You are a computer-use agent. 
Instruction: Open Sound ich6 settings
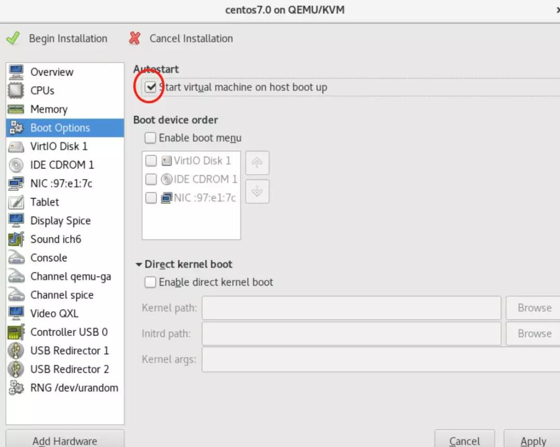pos(65,239)
